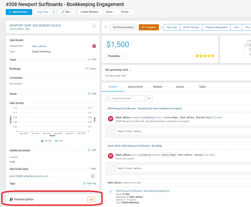Click Add button for Practice Ignition

click(91, 200)
